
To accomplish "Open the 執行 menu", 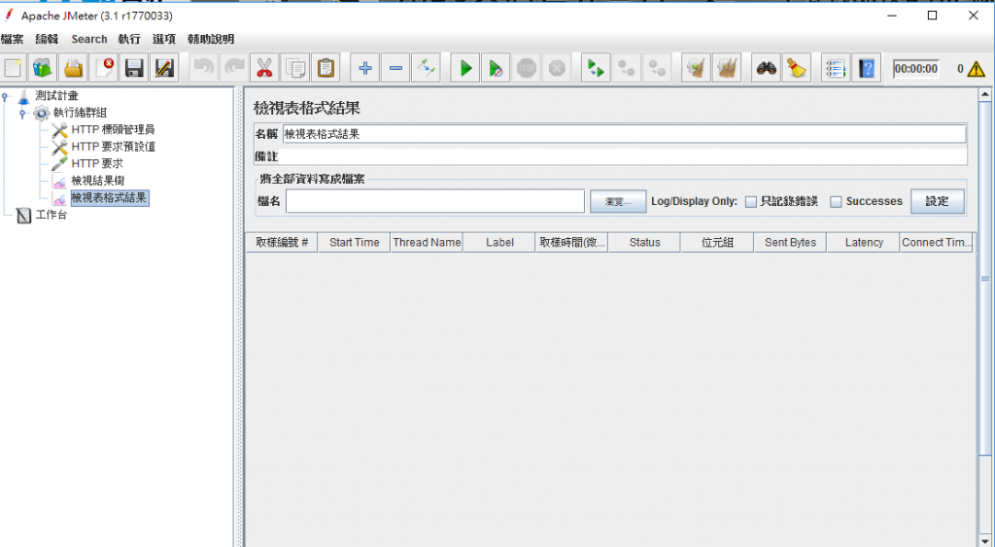I will click(x=129, y=39).
